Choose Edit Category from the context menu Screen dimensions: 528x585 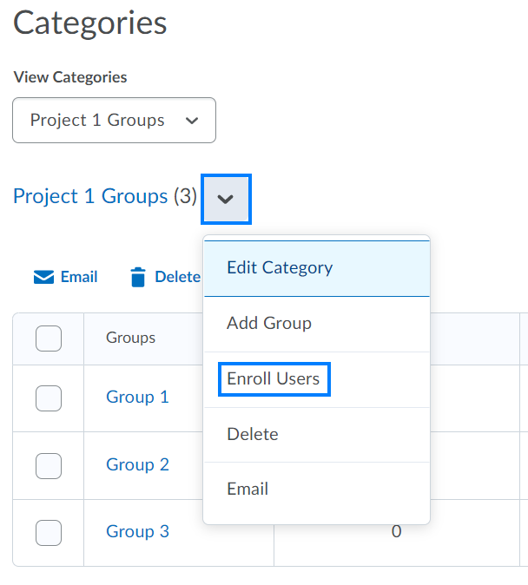click(279, 268)
